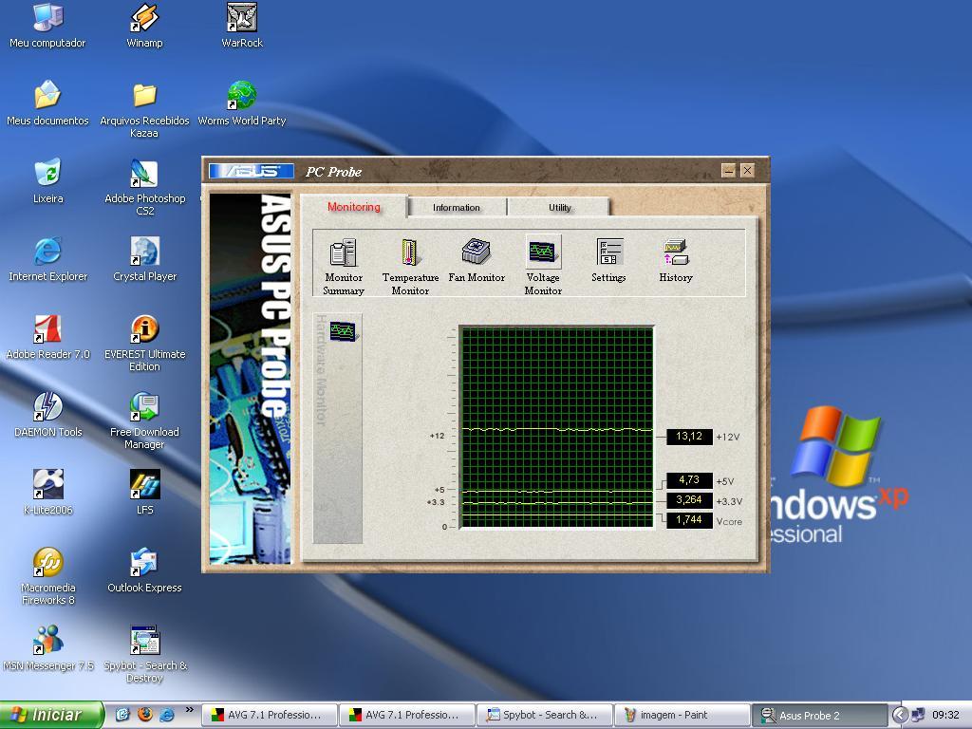Click the first quick launch icon
Image resolution: width=972 pixels, height=729 pixels.
coord(122,715)
